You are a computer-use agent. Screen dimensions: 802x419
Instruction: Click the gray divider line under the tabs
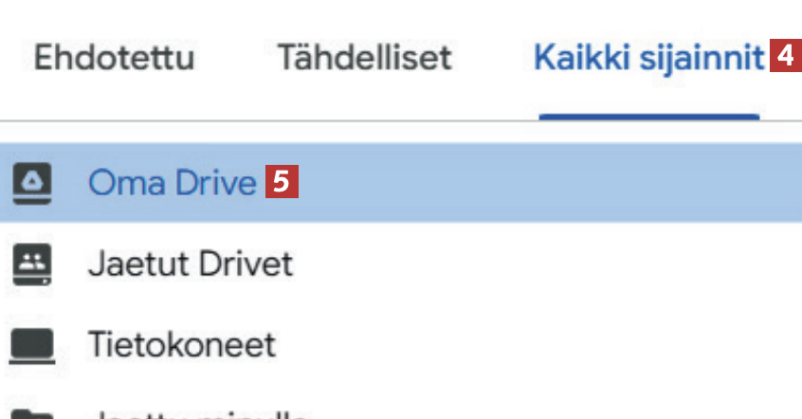284,121
